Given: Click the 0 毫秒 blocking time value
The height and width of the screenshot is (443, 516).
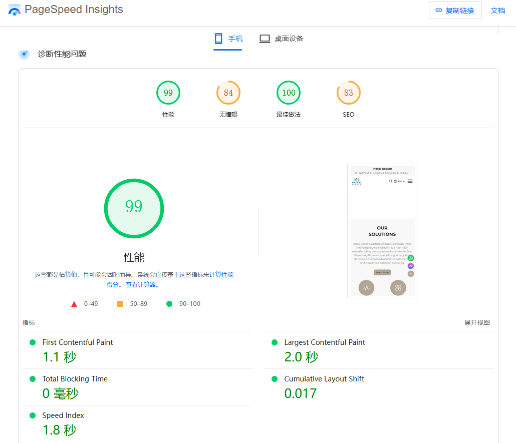Looking at the screenshot, I should tap(61, 393).
